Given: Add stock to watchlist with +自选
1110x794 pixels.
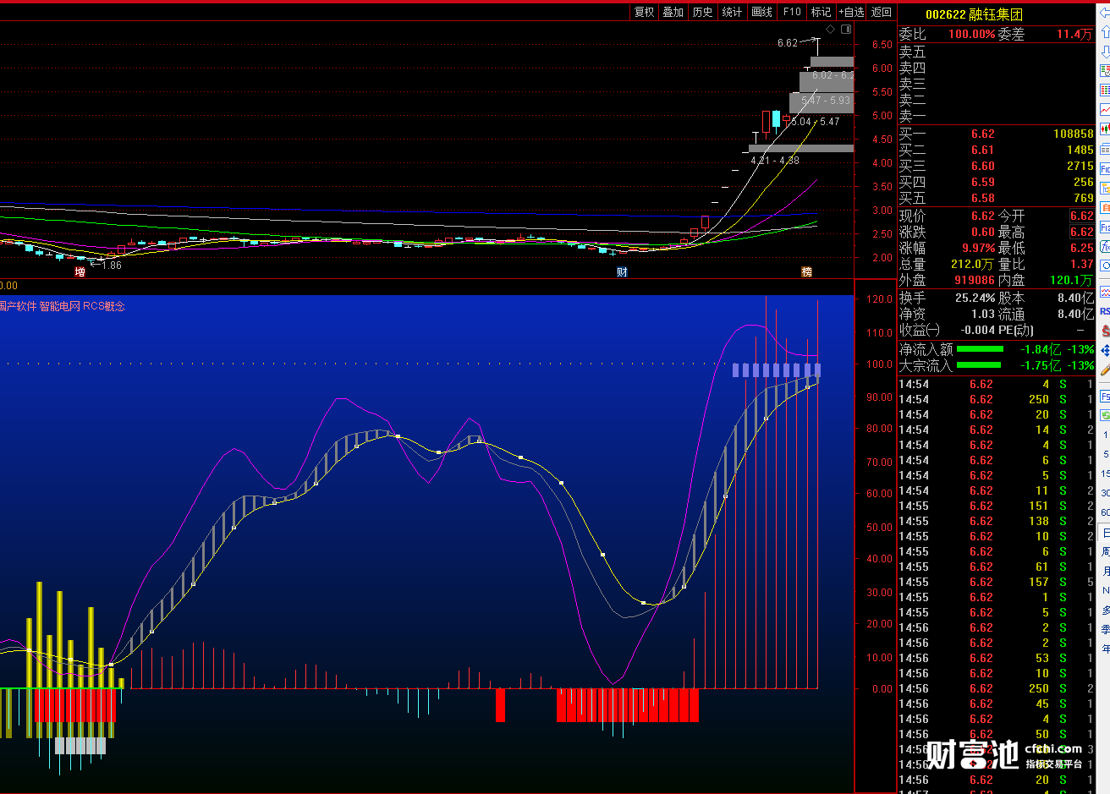Looking at the screenshot, I should coord(851,12).
